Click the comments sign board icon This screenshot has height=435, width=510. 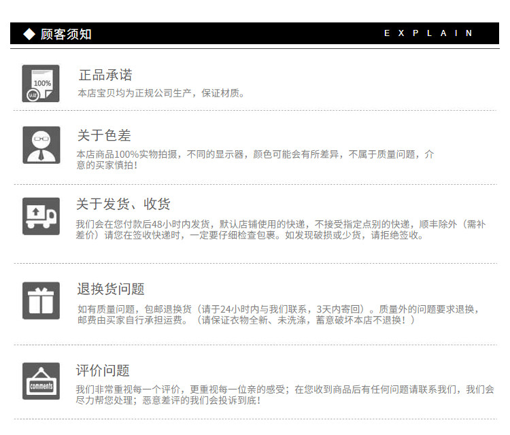41,381
